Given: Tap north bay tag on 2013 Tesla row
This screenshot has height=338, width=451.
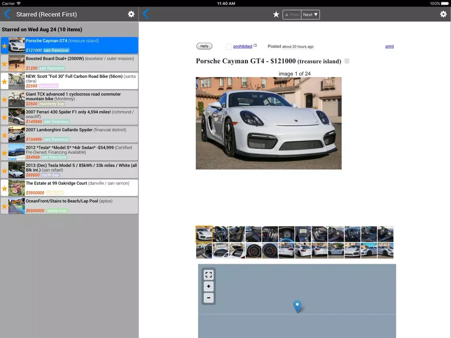Looking at the screenshot, I should (x=50, y=175).
